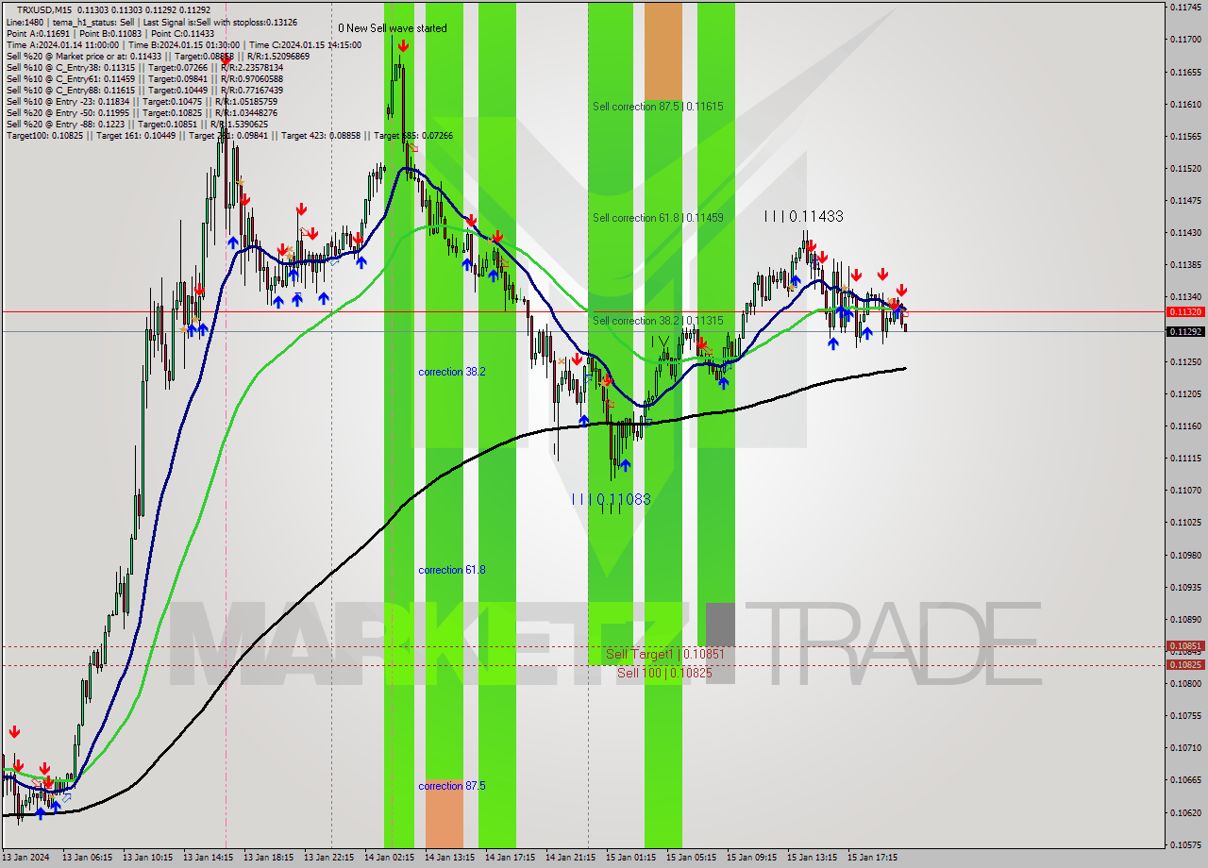1208x868 pixels.
Task: Click the 0.10710 price axis label
Action: 1185,748
